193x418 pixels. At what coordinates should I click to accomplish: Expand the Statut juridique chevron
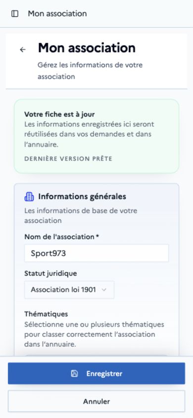click(104, 290)
